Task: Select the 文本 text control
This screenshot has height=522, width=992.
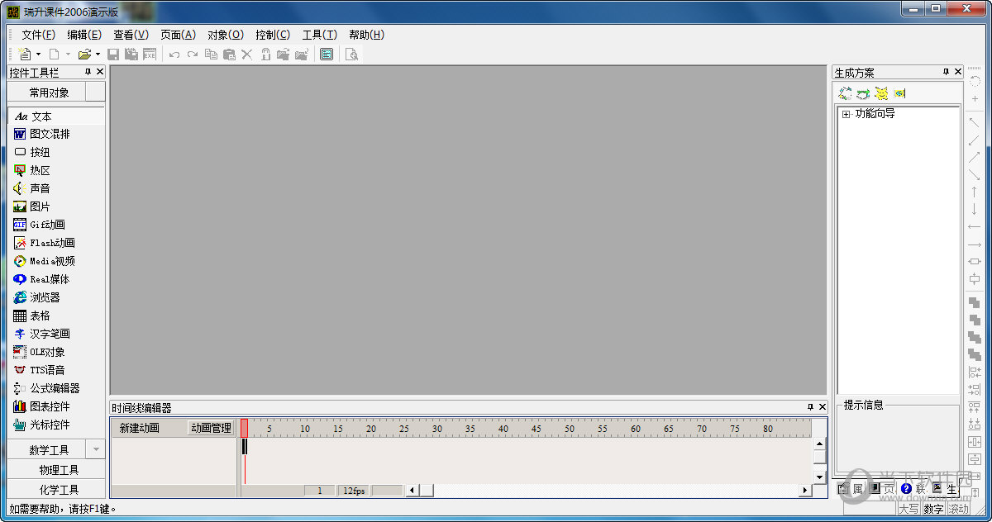Action: [56, 116]
